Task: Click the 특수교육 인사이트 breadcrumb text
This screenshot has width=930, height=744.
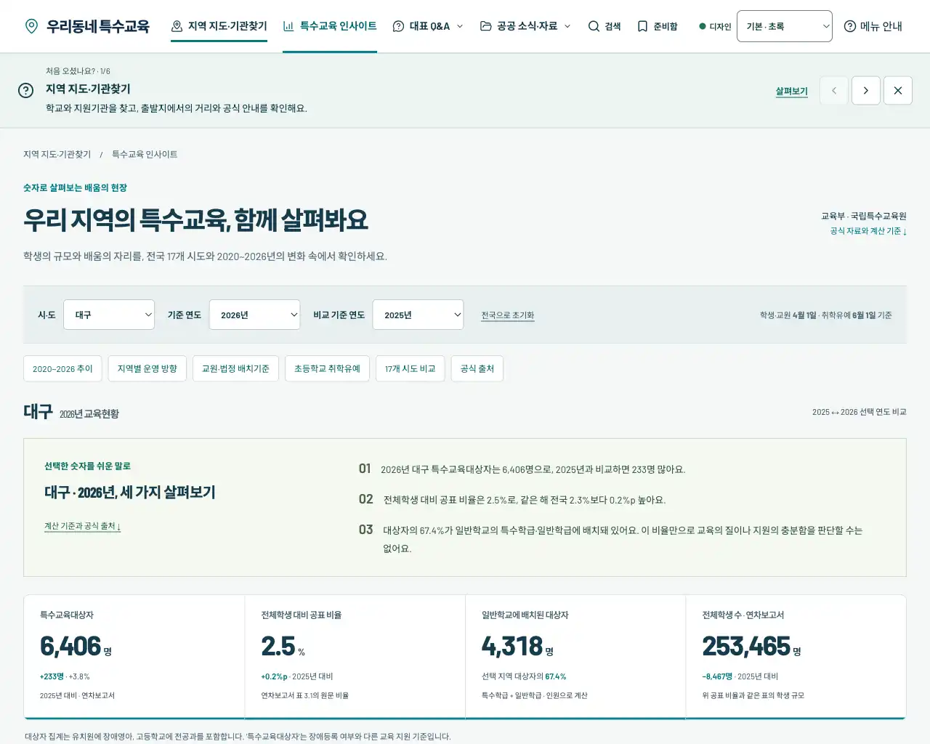Action: [145, 155]
